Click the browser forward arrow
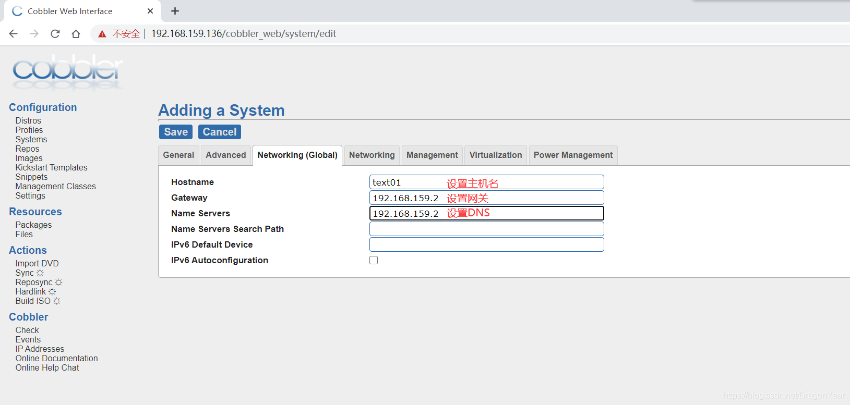Image resolution: width=850 pixels, height=405 pixels. (x=34, y=34)
